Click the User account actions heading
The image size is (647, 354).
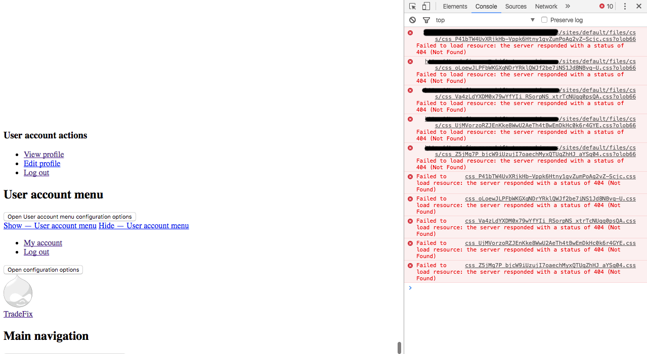tap(46, 135)
